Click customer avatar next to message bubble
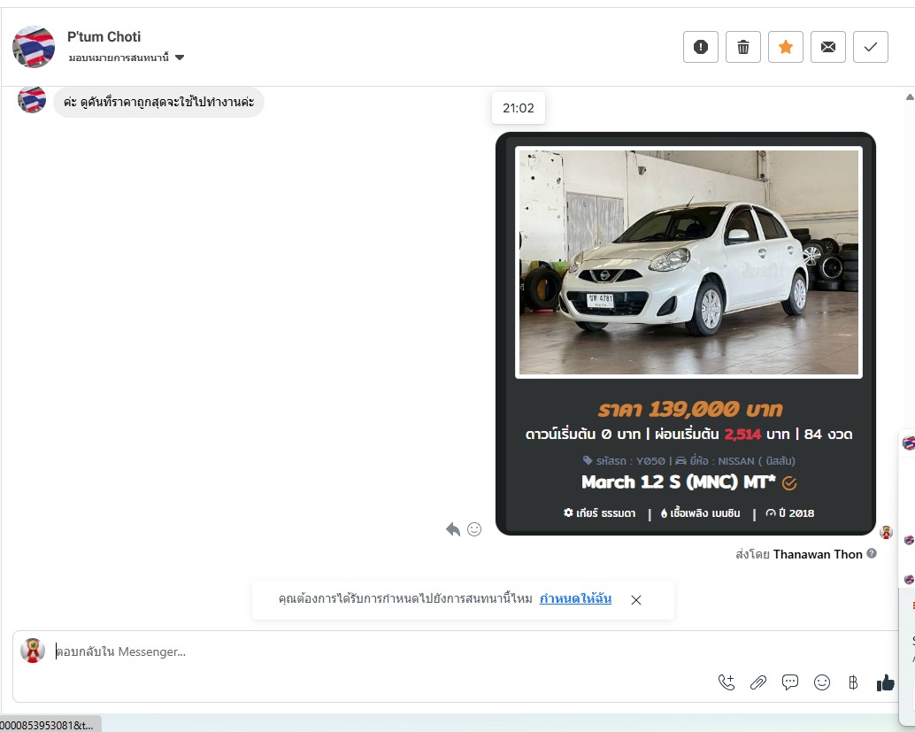 click(x=32, y=99)
